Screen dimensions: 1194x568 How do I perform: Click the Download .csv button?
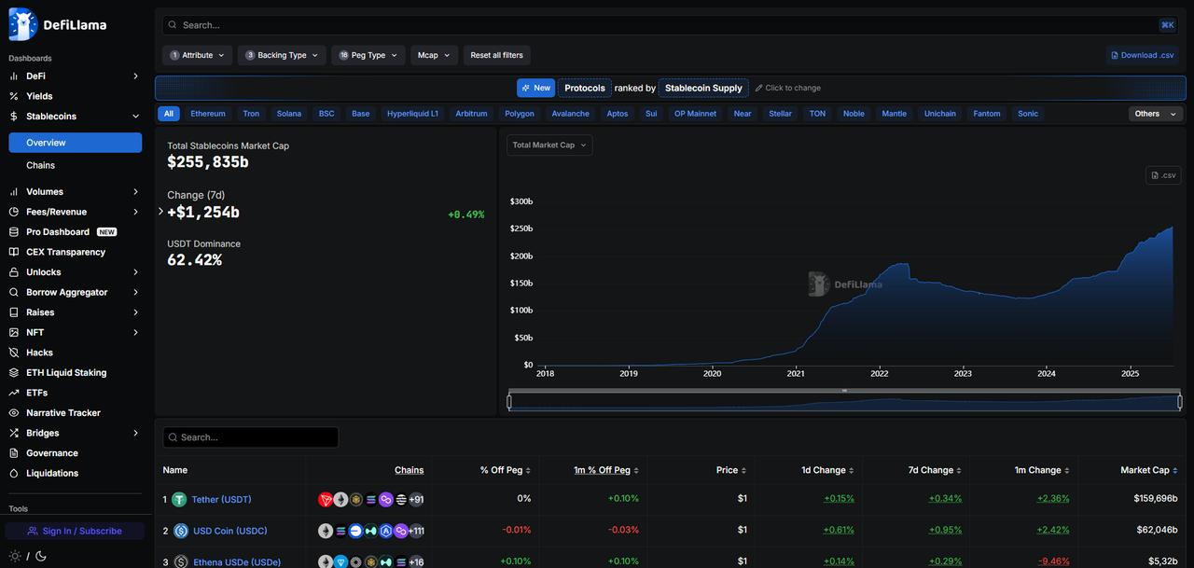click(1143, 55)
